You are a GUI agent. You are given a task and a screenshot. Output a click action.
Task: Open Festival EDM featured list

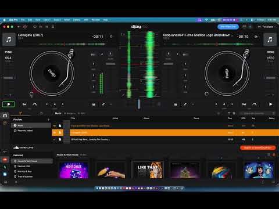(31, 166)
